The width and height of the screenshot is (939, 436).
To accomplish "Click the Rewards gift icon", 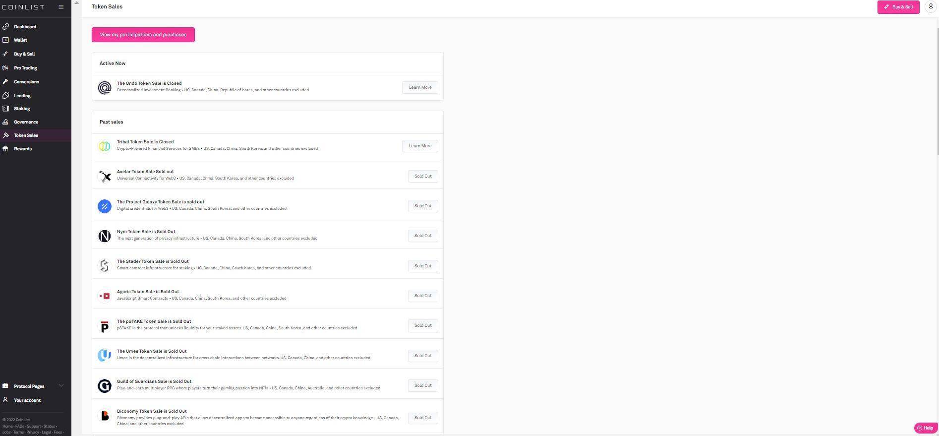I will (5, 148).
